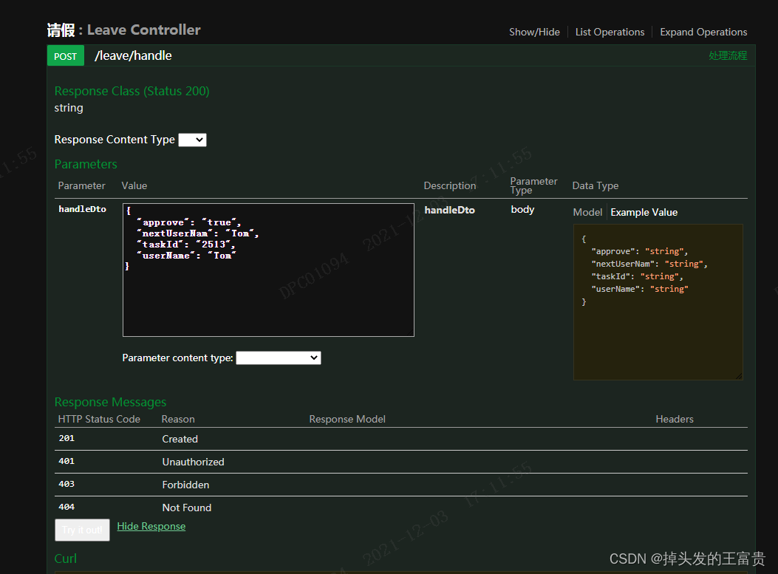Click the 'Forbidden' reason text
The height and width of the screenshot is (574, 778).
[185, 485]
